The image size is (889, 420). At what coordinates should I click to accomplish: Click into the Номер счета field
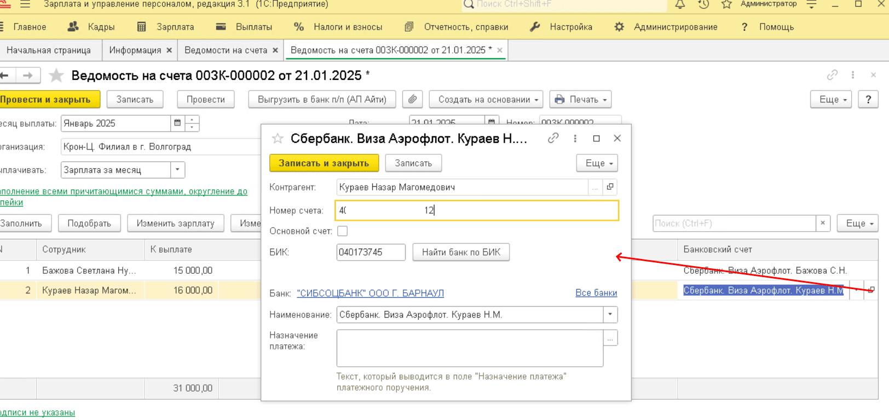point(476,210)
